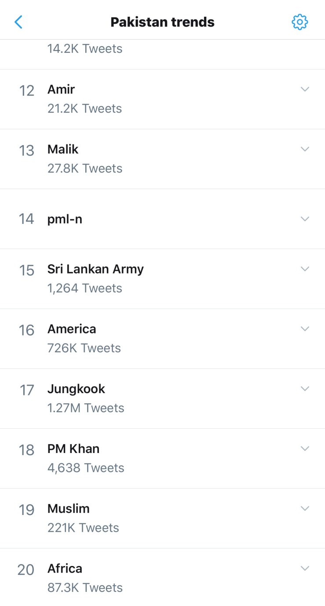Expand Jungkook trend options chevron
Screen dimensions: 325x606
click(x=305, y=388)
